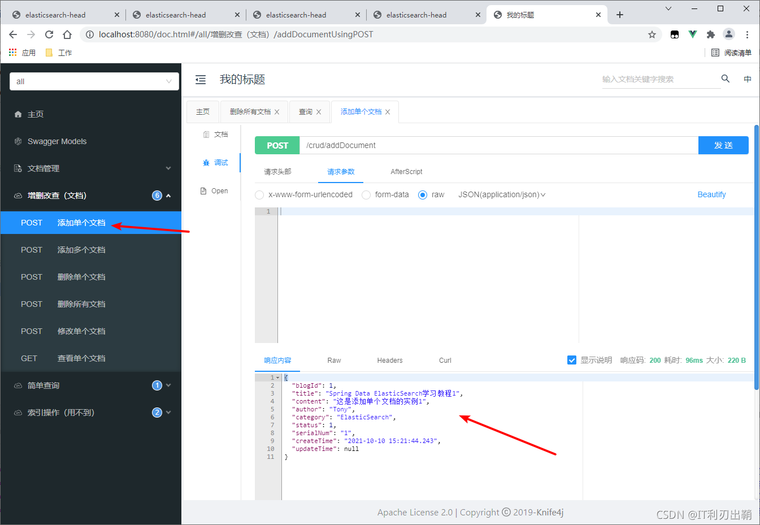
Task: Uncheck the 显示说明 checkbox
Action: (572, 360)
